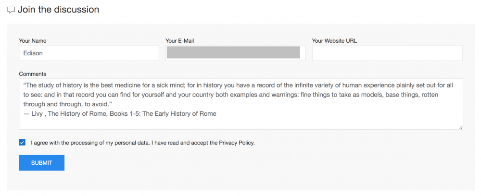Click the "Your Name" label

(33, 41)
